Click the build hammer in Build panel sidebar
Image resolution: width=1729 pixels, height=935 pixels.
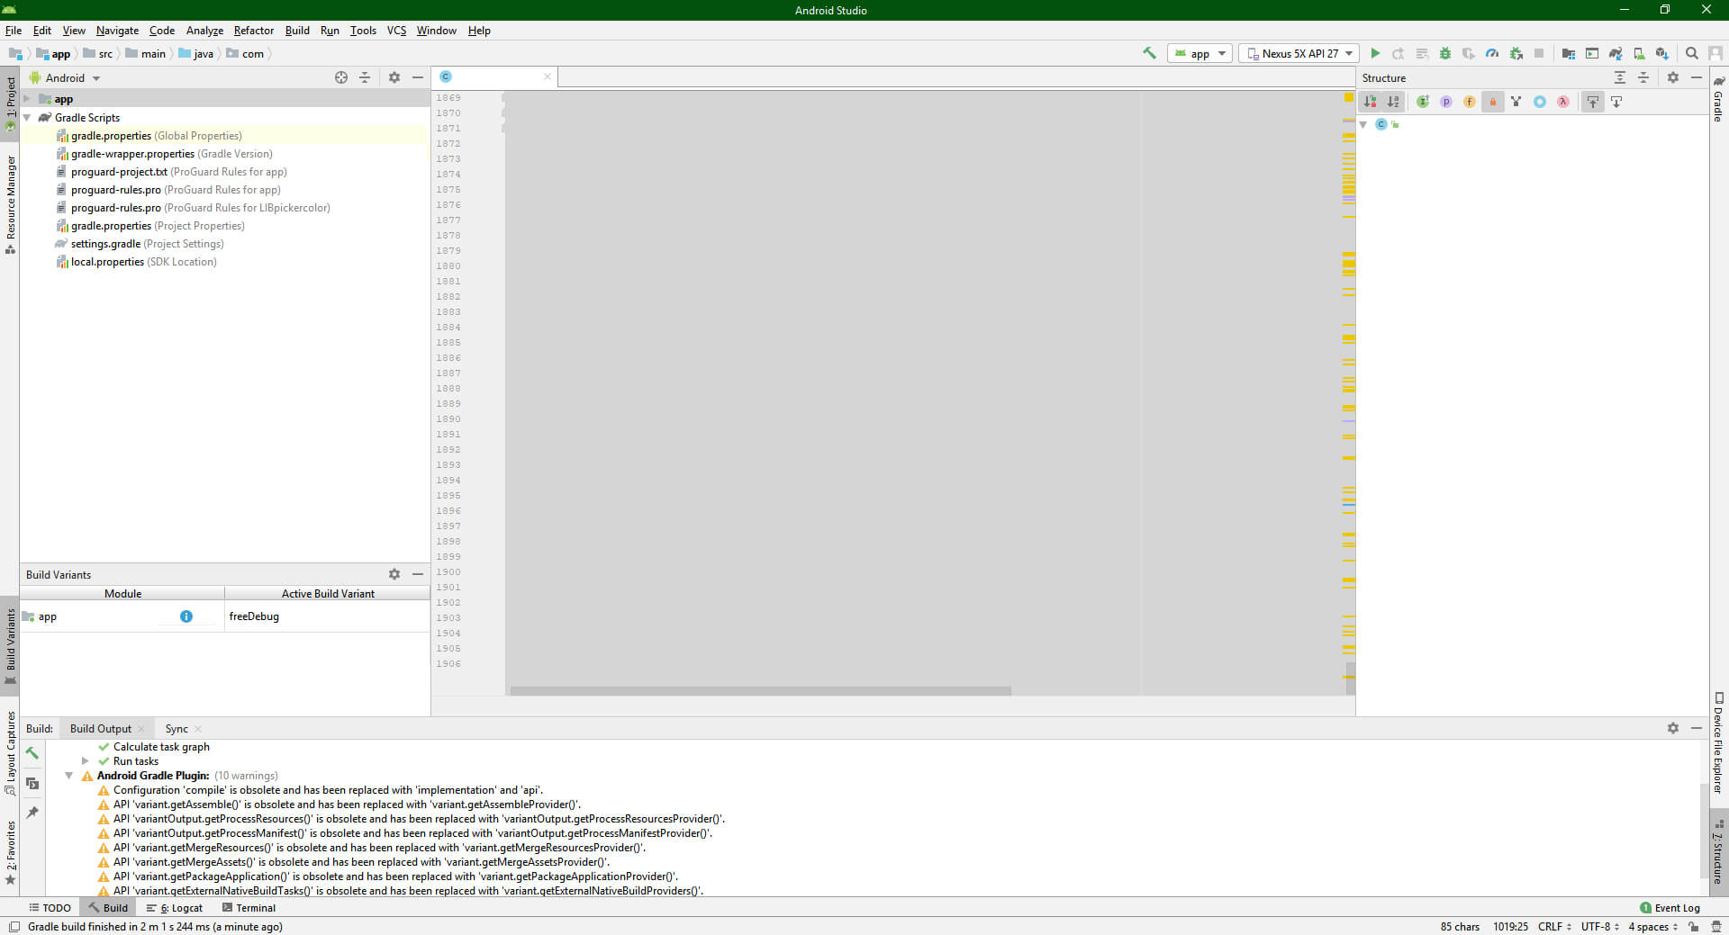point(32,753)
